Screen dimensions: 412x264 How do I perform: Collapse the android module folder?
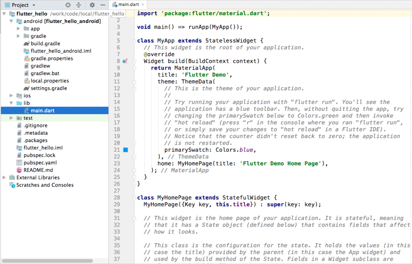11,21
